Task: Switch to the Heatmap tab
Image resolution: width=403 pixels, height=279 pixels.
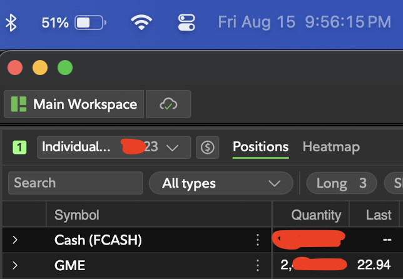Action: [x=331, y=147]
